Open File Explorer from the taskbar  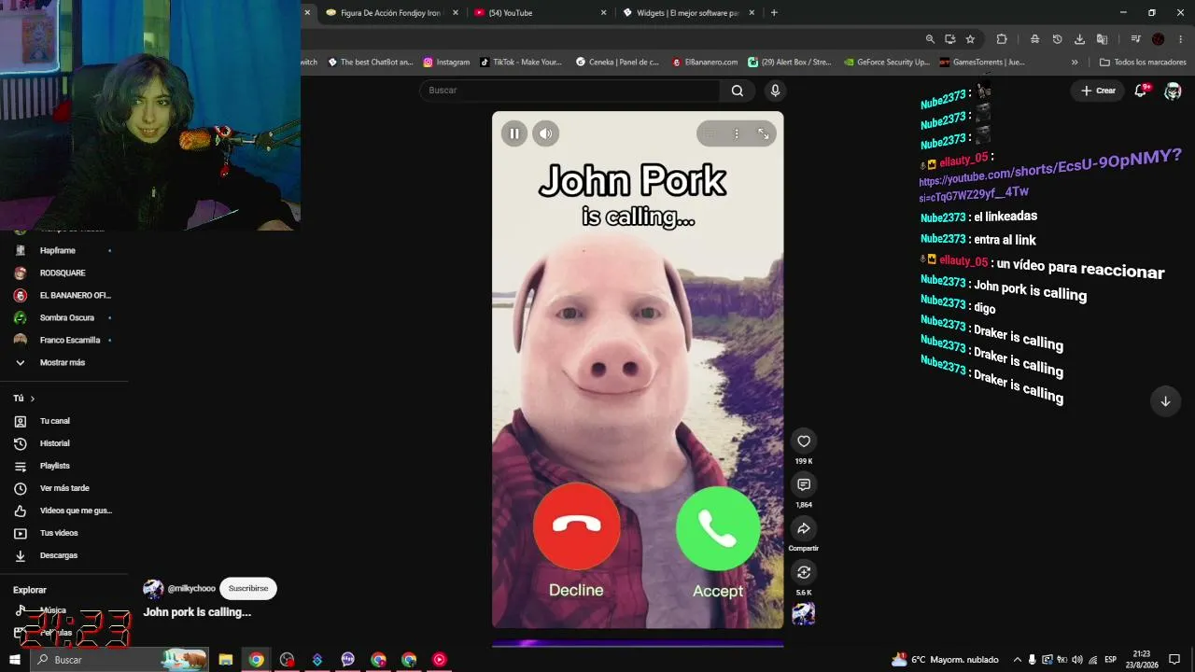(226, 660)
